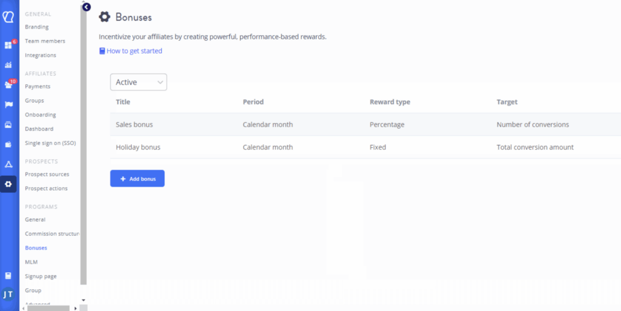Open the book docs icon near bottom

pyautogui.click(x=8, y=276)
